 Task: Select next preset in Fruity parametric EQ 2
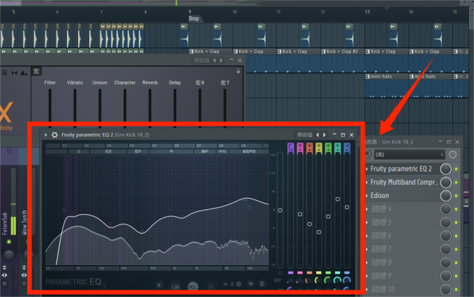(x=324, y=135)
